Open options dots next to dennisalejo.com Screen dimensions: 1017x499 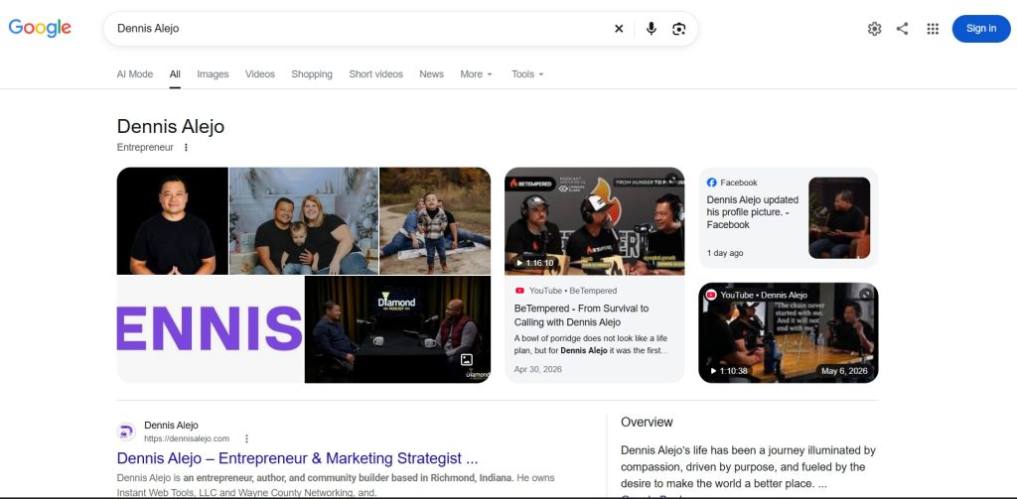tap(246, 438)
